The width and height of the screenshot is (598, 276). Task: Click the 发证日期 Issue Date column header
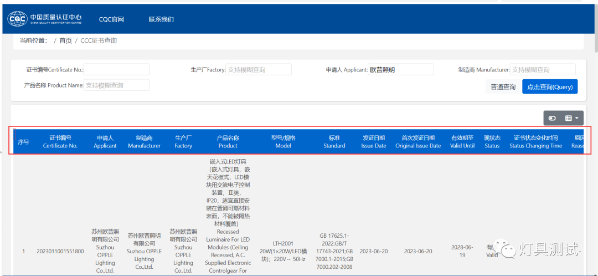point(374,142)
